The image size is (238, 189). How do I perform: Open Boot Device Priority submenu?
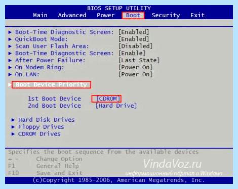point(51,84)
